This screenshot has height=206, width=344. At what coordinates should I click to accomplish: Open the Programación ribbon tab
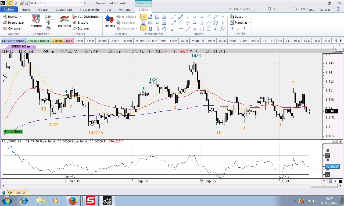pyautogui.click(x=89, y=10)
